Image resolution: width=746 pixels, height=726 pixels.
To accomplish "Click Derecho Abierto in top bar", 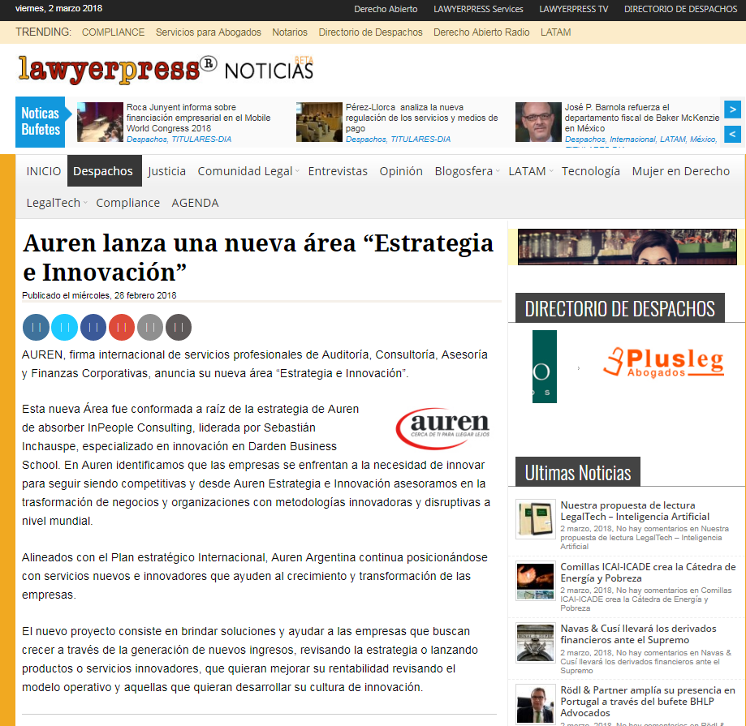I will pyautogui.click(x=386, y=9).
